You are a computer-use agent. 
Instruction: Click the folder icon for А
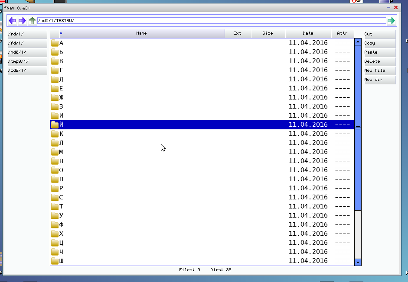[x=55, y=43]
